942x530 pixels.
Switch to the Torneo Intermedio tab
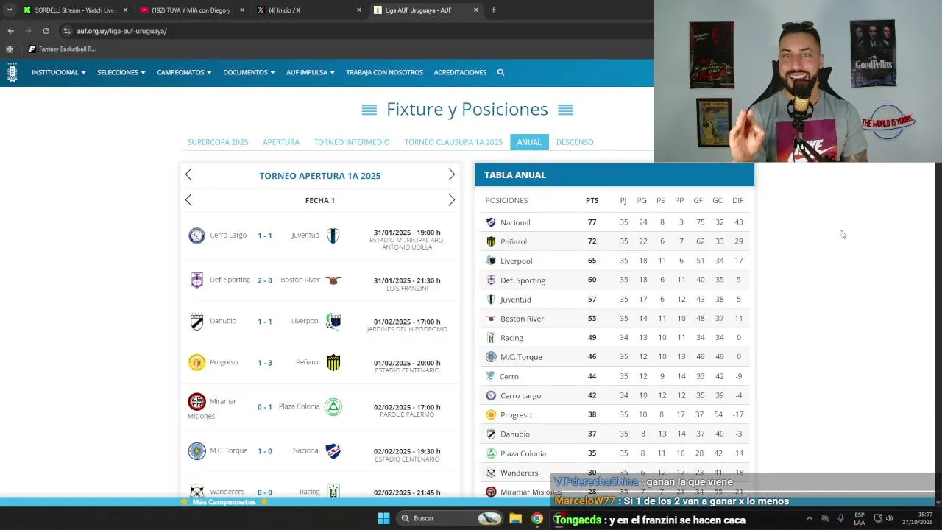352,142
